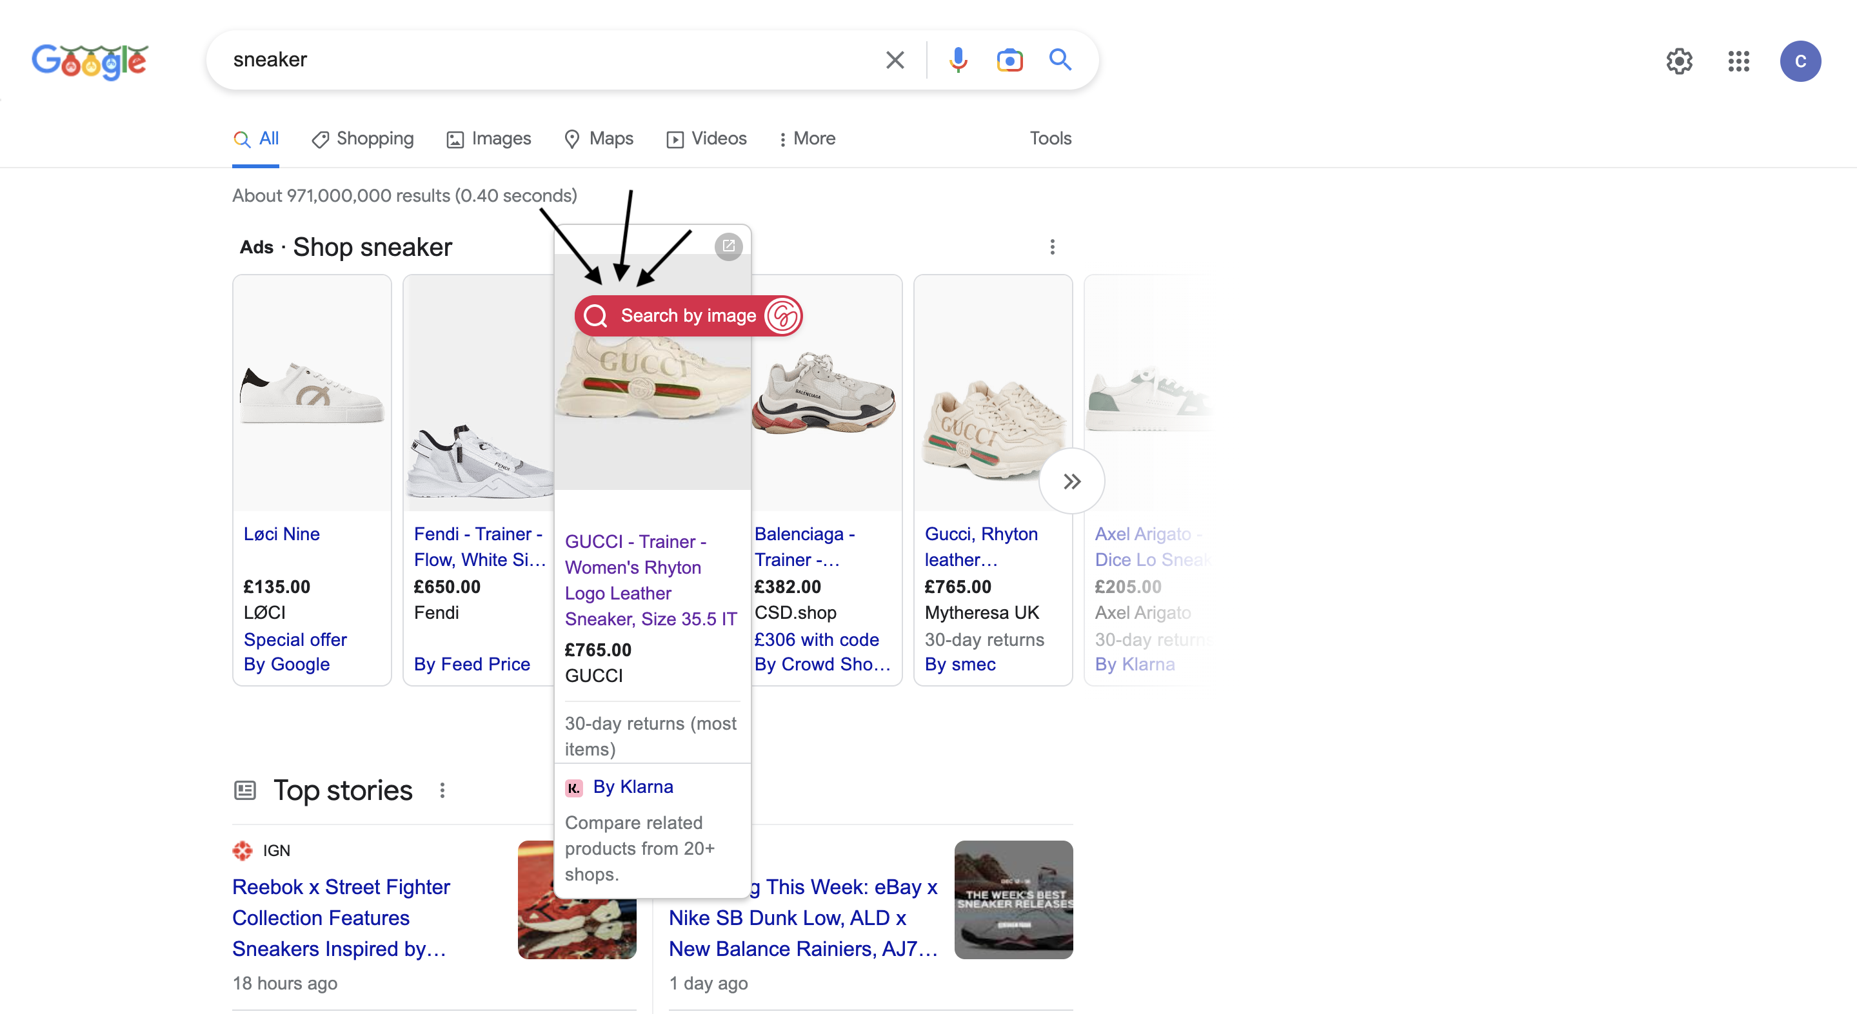Open the three-dot menu for Shop sneaker ads
Viewport: 1857px width, 1014px height.
(1052, 247)
